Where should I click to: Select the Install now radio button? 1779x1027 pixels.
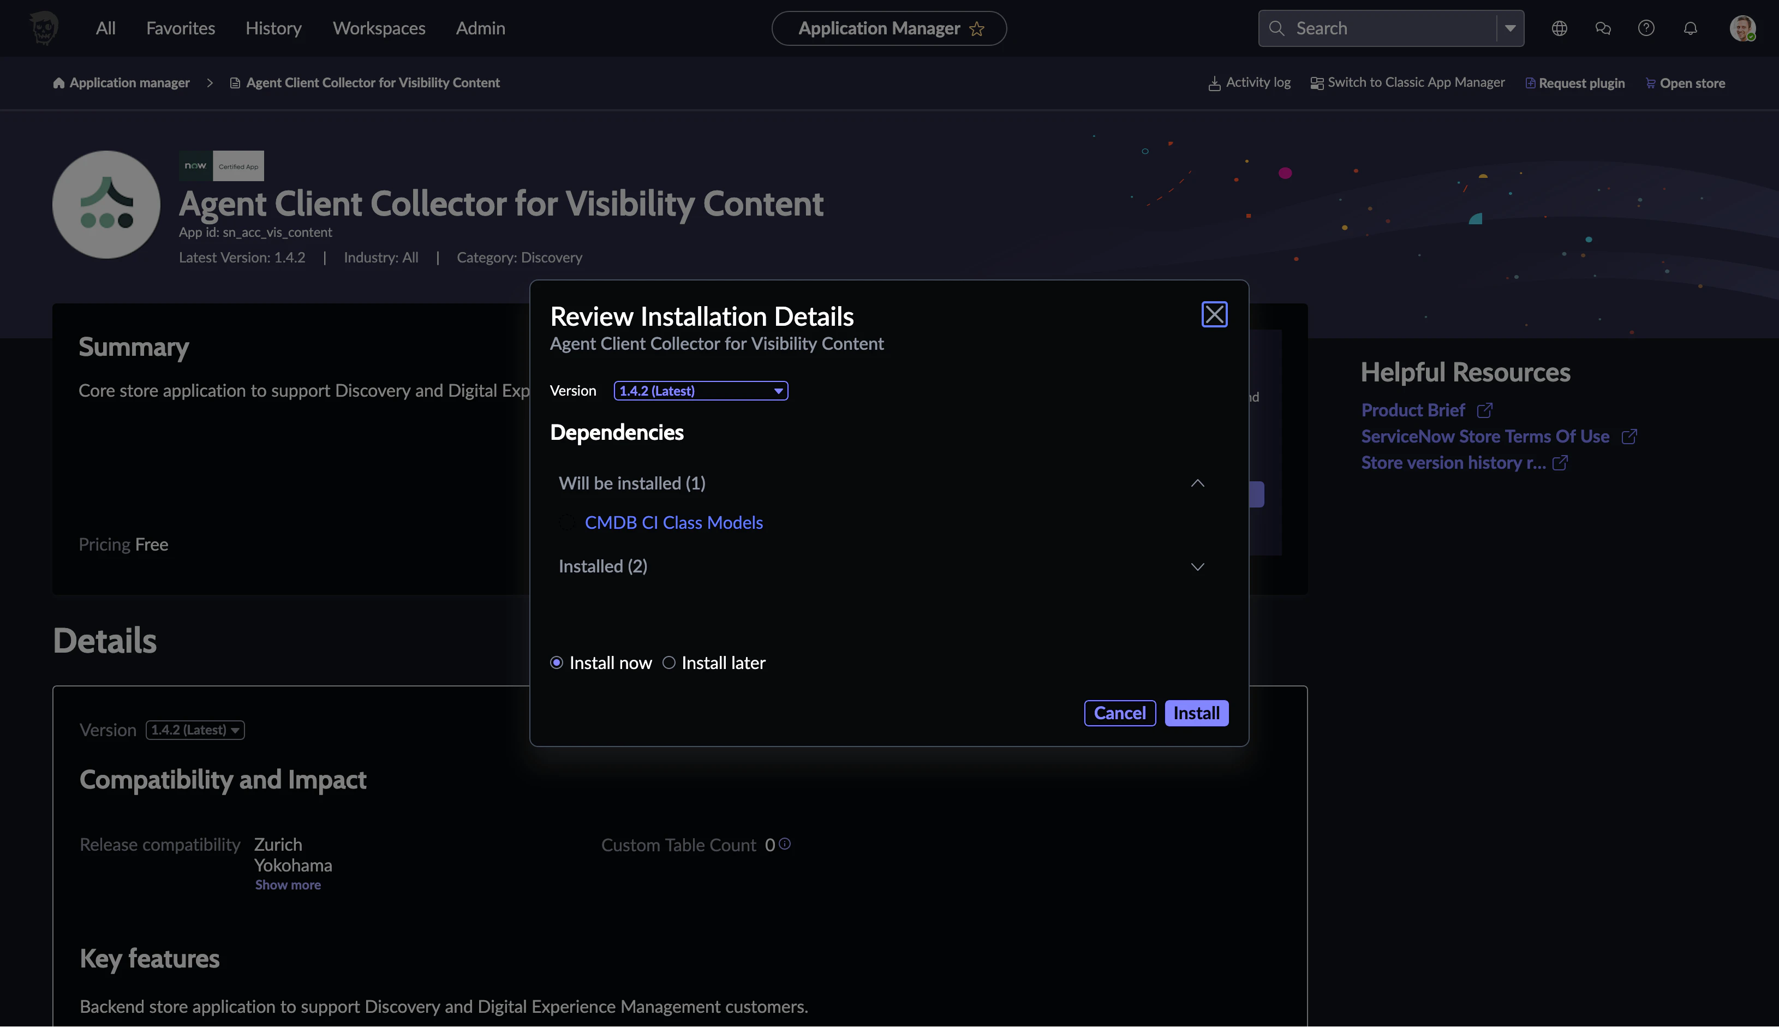point(557,662)
